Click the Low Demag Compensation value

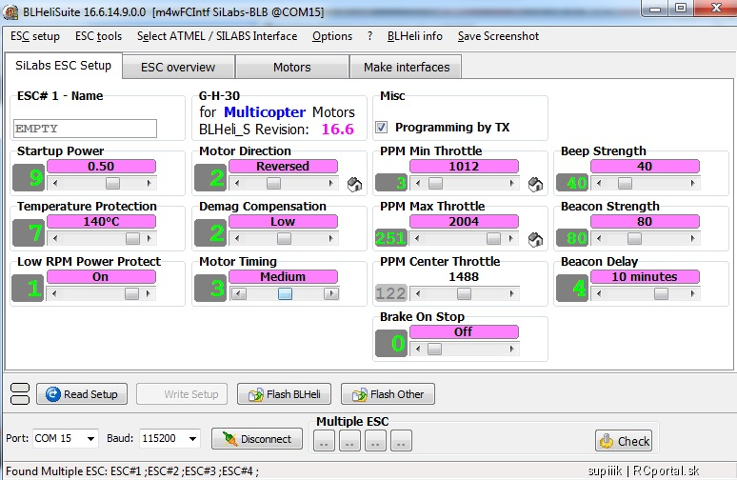[x=283, y=222]
